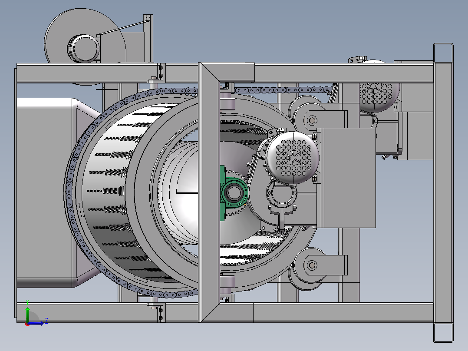Screen dimensions: 468x351
Task: Select the upright square tube post at the frame's end
Action: (x=443, y=193)
